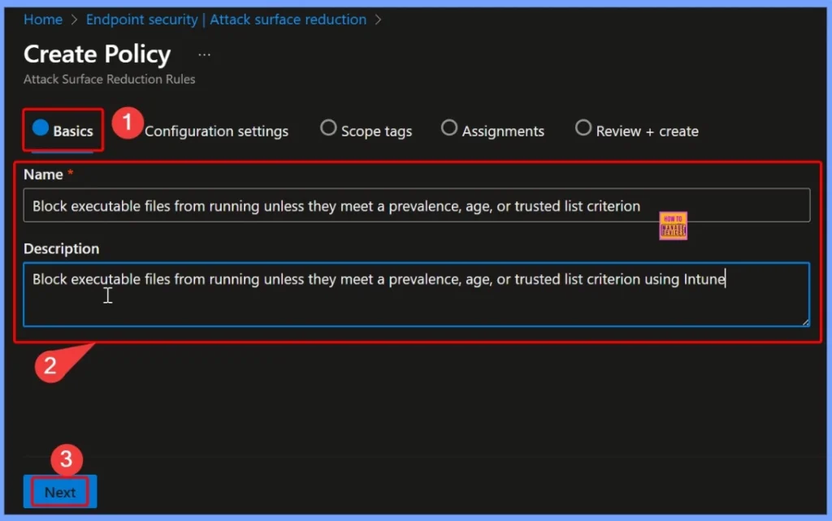Click the Scope tags step circle
Screen dimensions: 832x521
(328, 128)
